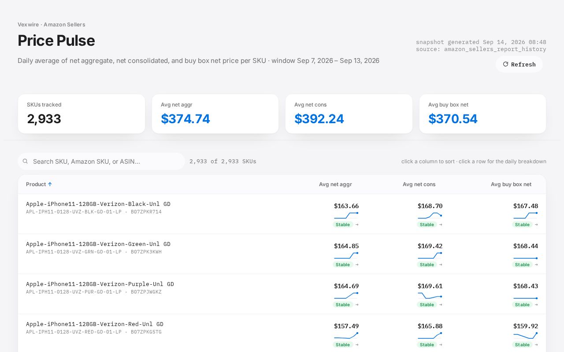The height and width of the screenshot is (352, 564).
Task: Click the $159.92 buy box value
Action: [x=526, y=326]
